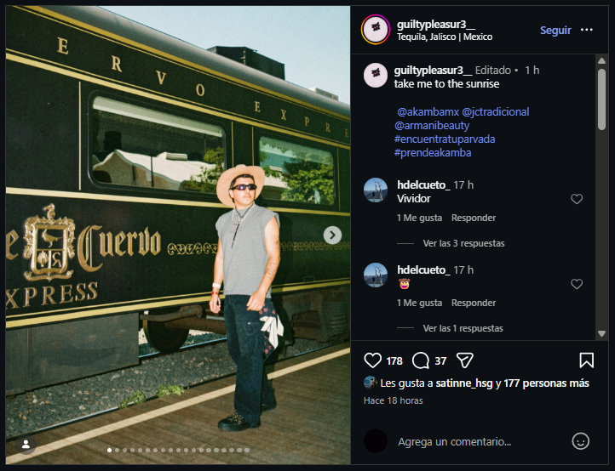Open the #encuentratuparvada hashtag
Image resolution: width=615 pixels, height=471 pixels.
(x=445, y=139)
